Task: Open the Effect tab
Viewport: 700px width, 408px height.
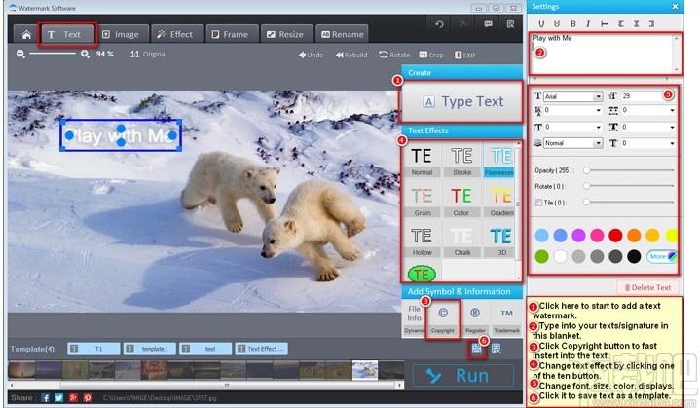Action: tap(175, 34)
